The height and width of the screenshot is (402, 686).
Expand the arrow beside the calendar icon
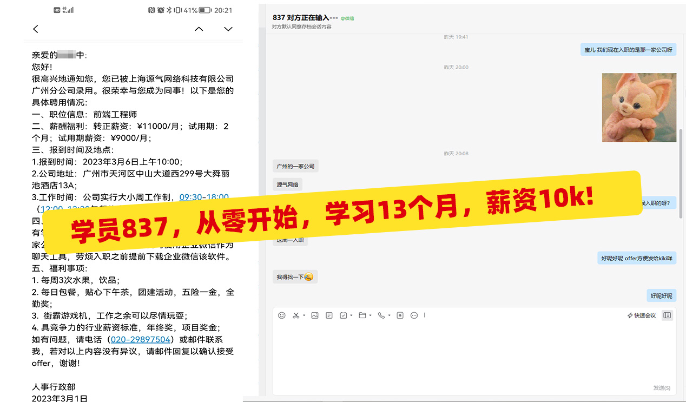[352, 316]
